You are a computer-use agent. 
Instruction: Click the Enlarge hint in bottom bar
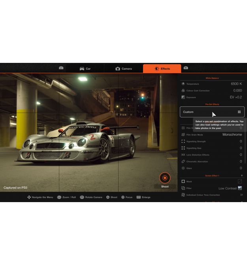point(143,197)
